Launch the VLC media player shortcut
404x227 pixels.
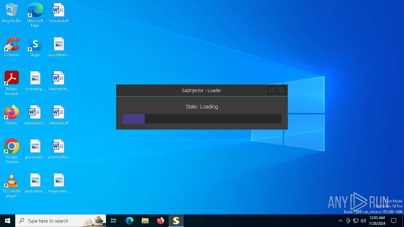coord(12,185)
